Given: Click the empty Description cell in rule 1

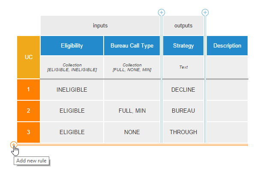Looking at the screenshot, I should (227, 90).
